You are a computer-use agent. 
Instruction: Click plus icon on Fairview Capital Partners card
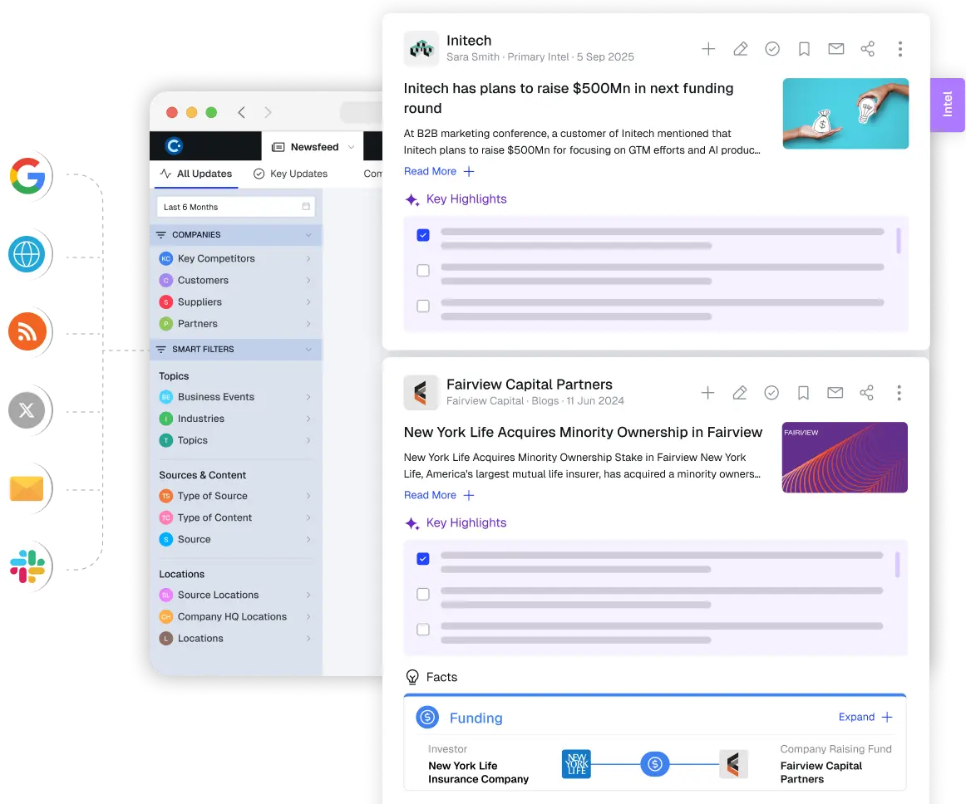click(x=707, y=393)
